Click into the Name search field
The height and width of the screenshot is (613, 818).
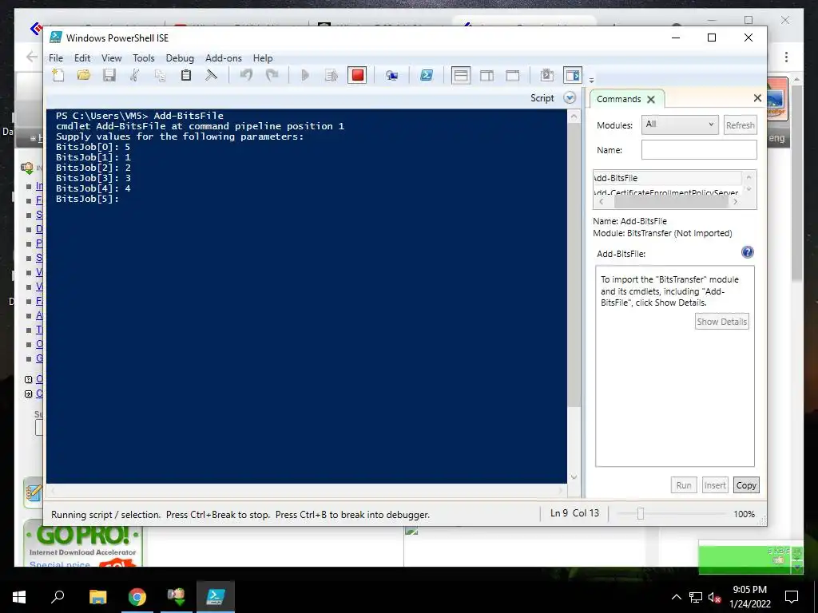[699, 149]
